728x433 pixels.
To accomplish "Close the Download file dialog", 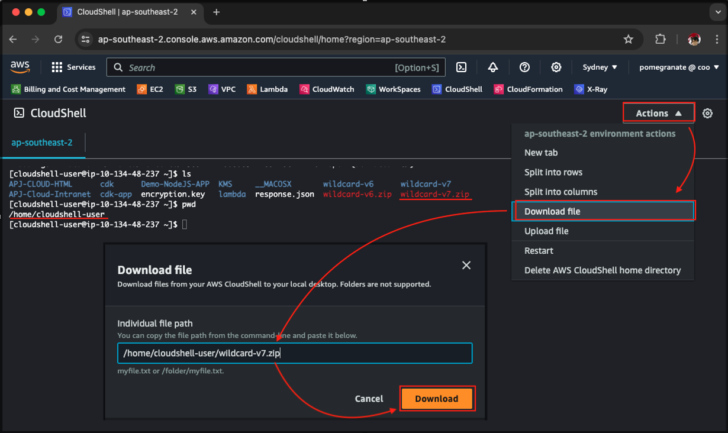I will tap(466, 265).
